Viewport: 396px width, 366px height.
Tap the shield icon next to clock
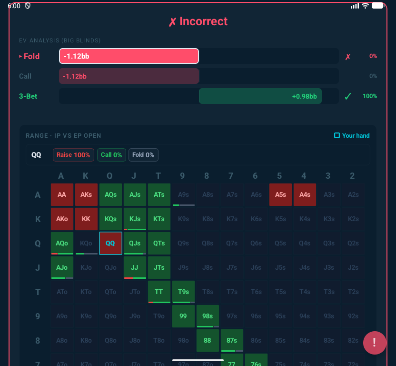[28, 6]
